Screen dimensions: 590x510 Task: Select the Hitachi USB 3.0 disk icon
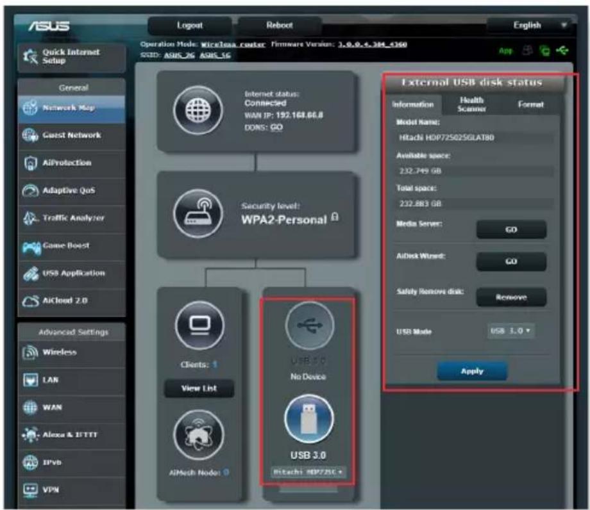click(309, 418)
